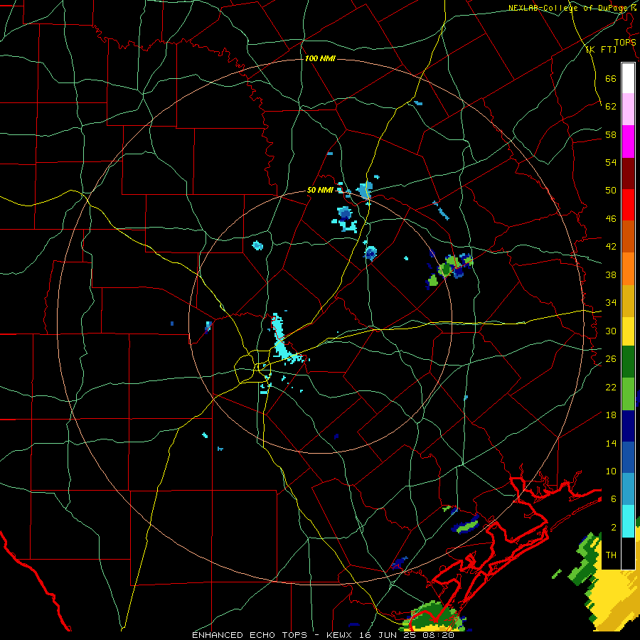This screenshot has width=640, height=640.
Task: Click the white swatch in the tops legend
Action: tap(628, 78)
